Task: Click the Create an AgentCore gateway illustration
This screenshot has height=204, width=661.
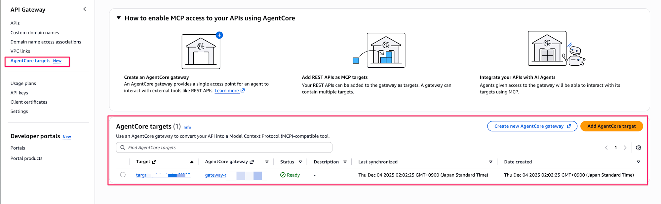Action: click(x=201, y=51)
